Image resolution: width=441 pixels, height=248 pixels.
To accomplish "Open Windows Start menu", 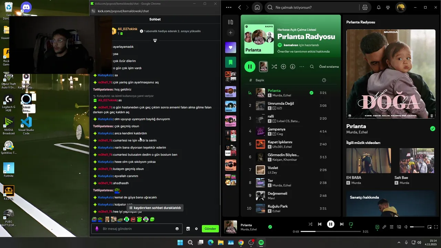I will coord(180,242).
